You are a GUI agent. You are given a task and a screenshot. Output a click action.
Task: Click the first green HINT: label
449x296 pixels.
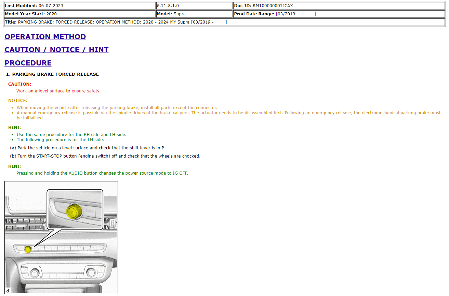coord(15,128)
